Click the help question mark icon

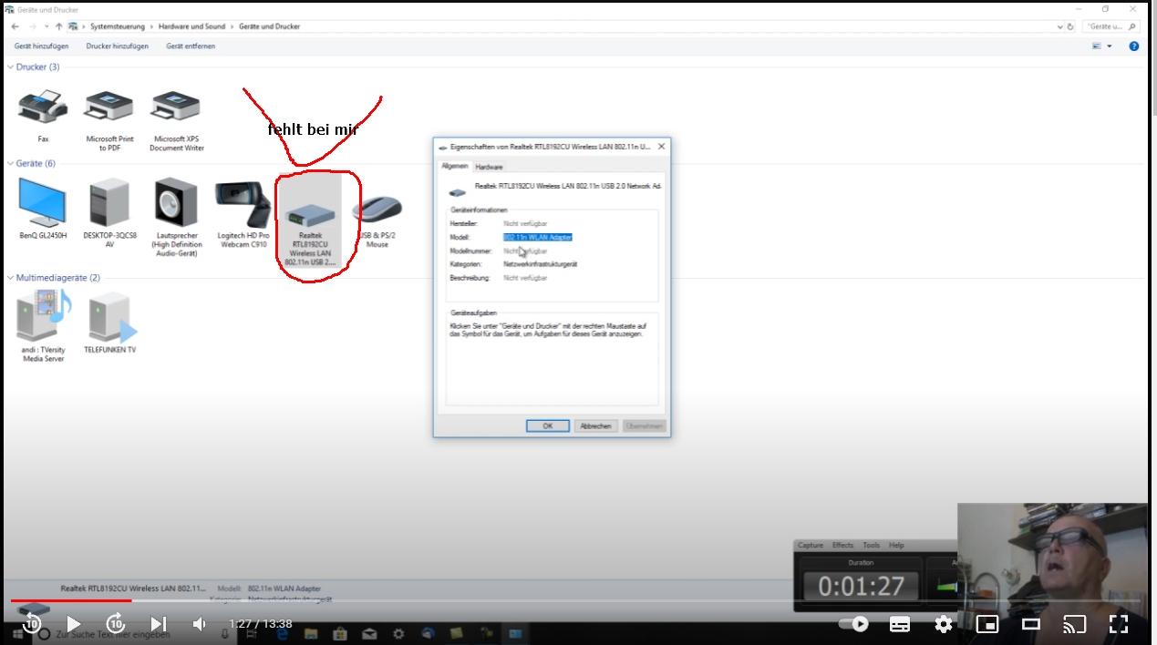coord(1134,46)
